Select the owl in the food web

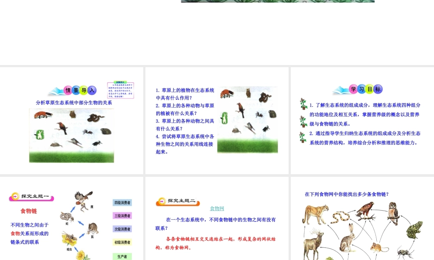393,213
